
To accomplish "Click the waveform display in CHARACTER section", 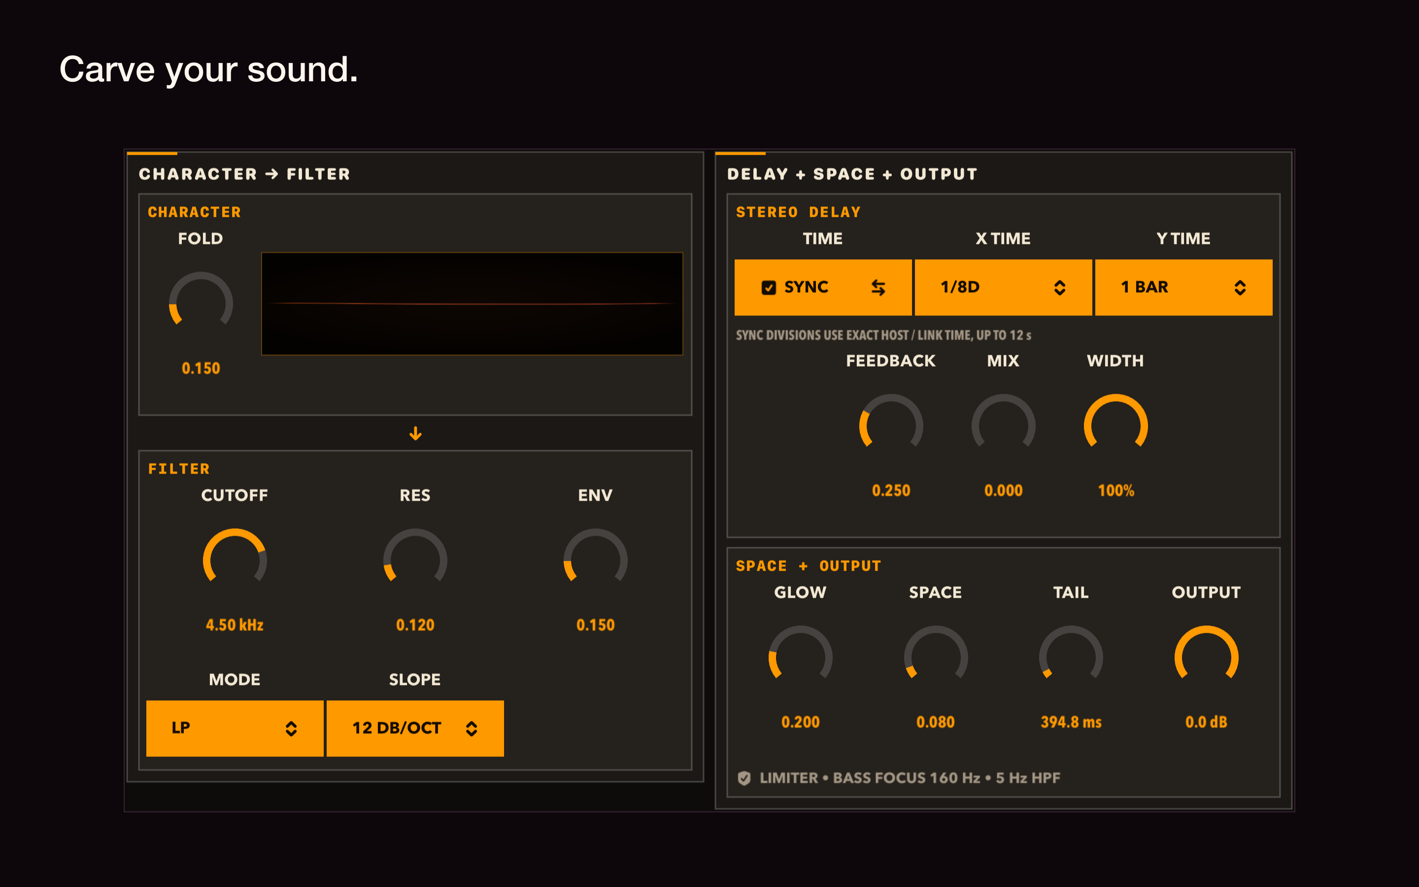I will [x=472, y=304].
